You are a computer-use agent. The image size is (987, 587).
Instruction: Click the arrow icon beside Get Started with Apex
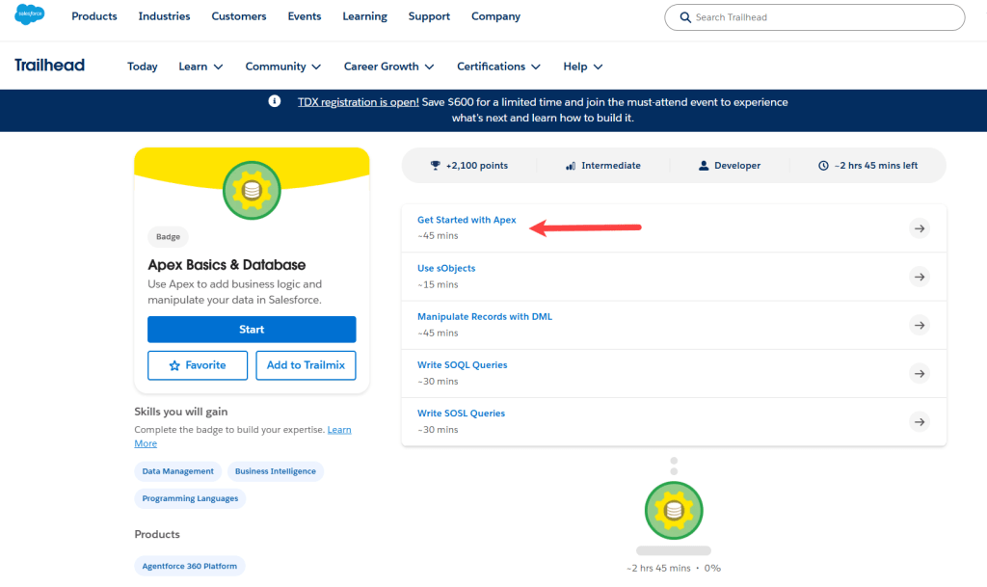[x=920, y=228]
